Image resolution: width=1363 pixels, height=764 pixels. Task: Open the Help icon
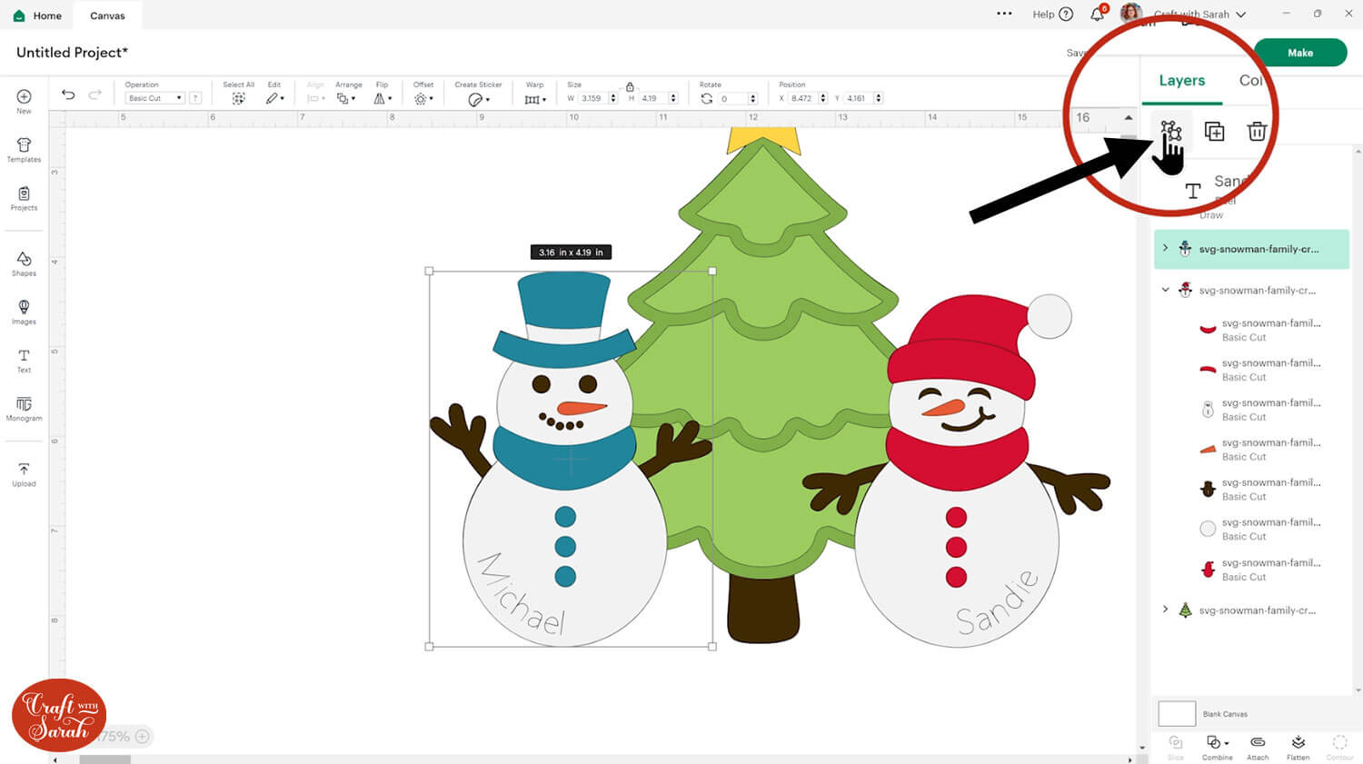pos(1067,14)
